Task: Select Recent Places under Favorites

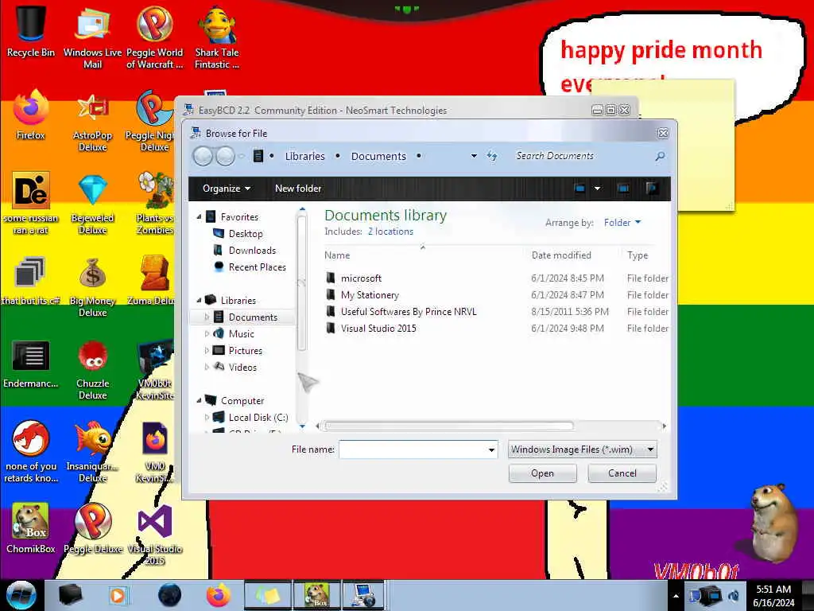Action: [257, 267]
